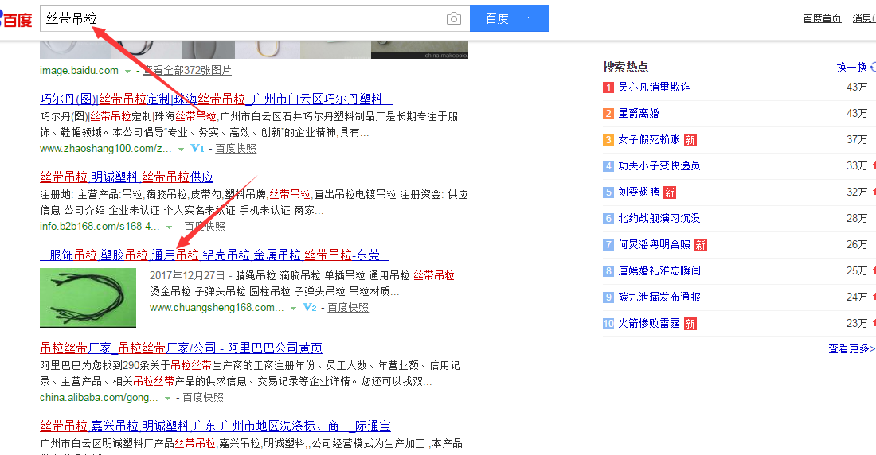Open hot search 吴亦凡销量欺诈
Screen dimensions: 876x455
point(654,87)
